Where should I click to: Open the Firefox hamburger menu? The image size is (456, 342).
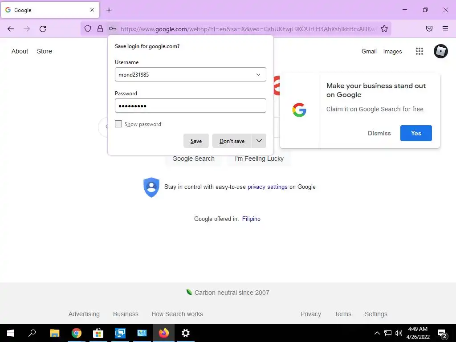pyautogui.click(x=445, y=28)
